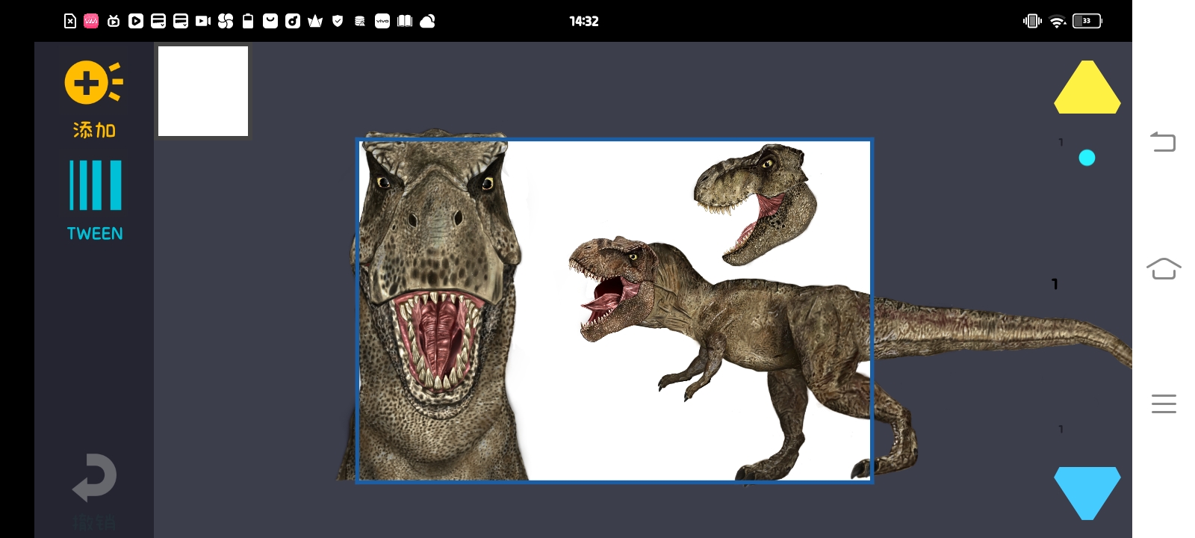1195x538 pixels.
Task: Tap the Android home navigation icon
Action: (x=1163, y=268)
